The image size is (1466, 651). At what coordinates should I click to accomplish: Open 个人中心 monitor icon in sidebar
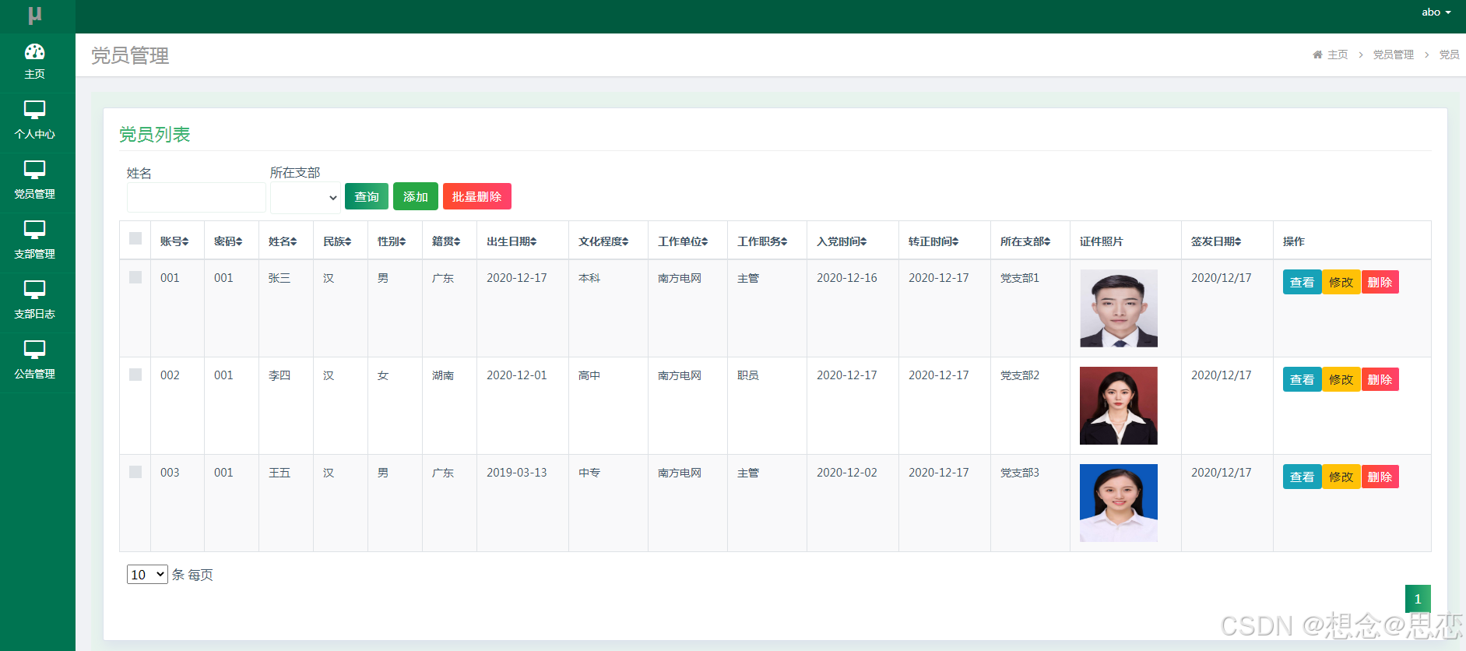(34, 110)
